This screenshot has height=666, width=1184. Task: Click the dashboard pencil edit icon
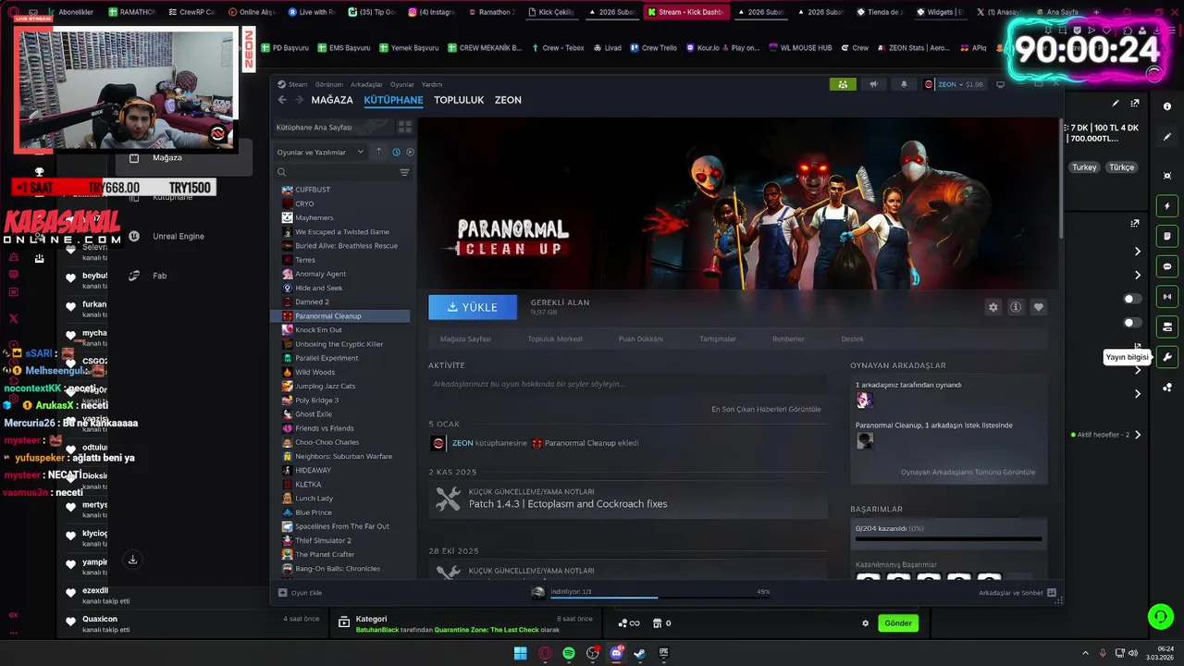[x=1166, y=137]
